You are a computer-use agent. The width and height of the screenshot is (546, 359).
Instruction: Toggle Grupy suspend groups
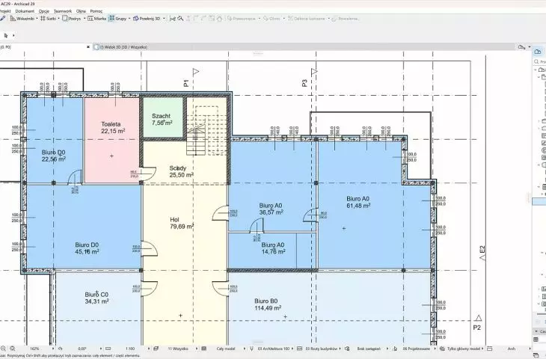pos(117,19)
